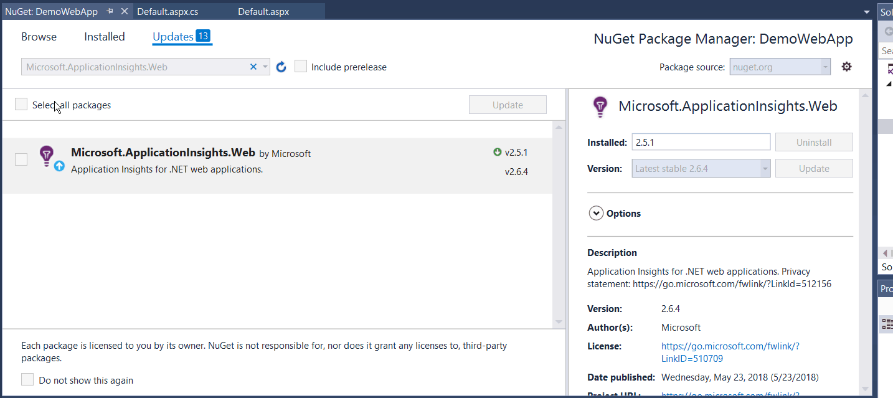Screen dimensions: 893x398
Task: Open the Version dropdown Latest stable 2.6.4
Action: [701, 168]
